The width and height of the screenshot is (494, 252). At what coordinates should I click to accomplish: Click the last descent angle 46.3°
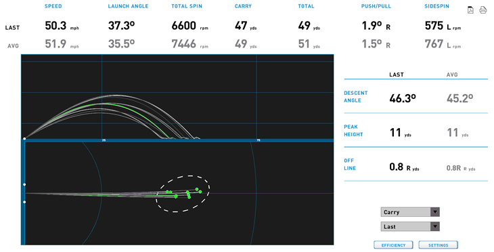[x=403, y=98]
